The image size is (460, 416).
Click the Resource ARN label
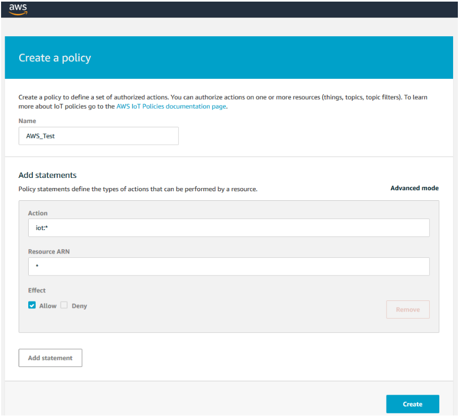click(x=48, y=251)
